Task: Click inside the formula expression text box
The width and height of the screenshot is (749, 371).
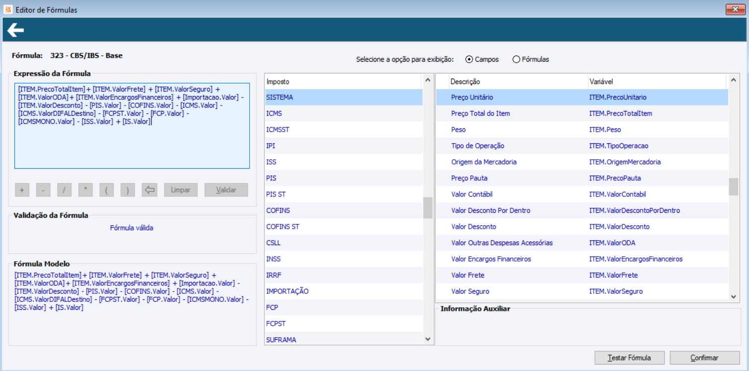Action: click(x=132, y=126)
